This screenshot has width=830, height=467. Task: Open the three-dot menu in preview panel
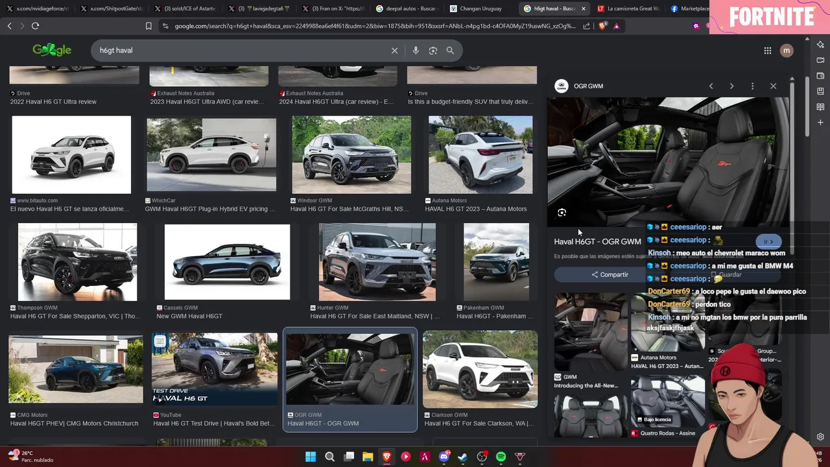(752, 86)
